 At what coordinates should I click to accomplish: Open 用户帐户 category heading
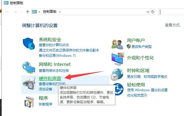coord(136,40)
